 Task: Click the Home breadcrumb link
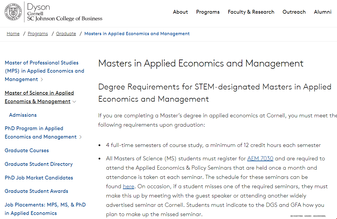tap(13, 34)
